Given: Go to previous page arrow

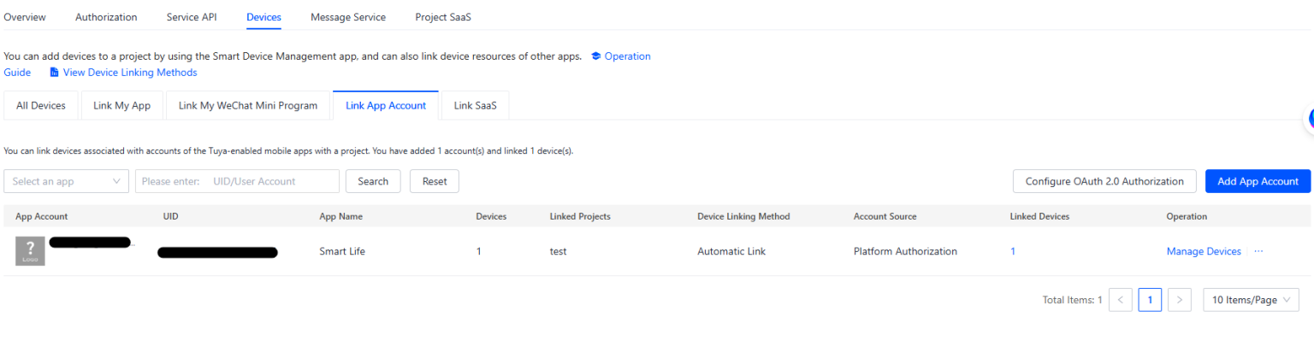Looking at the screenshot, I should pyautogui.click(x=1120, y=300).
